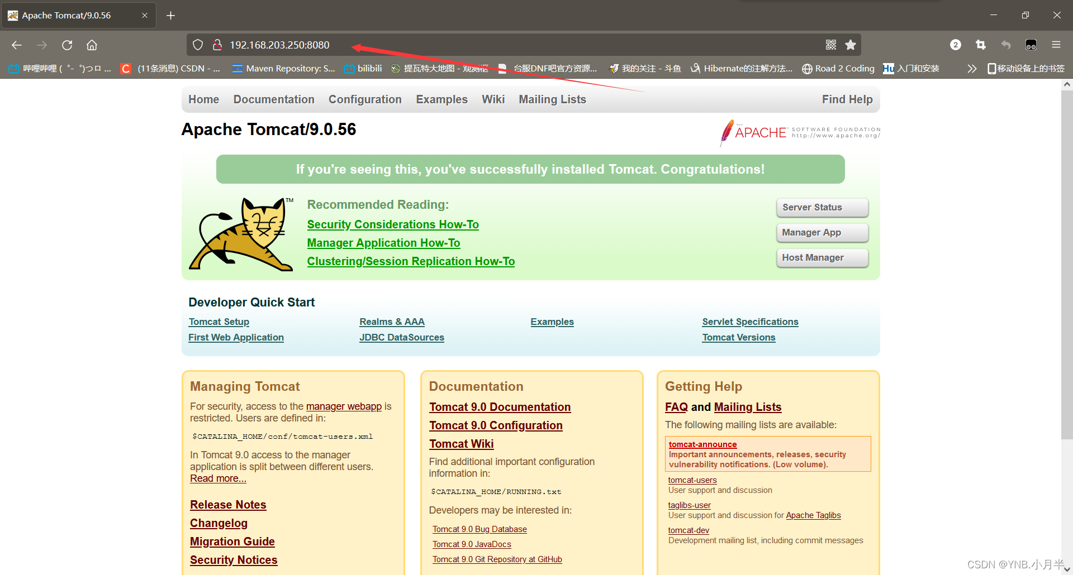Screen dimensions: 1073x575
Task: Open the Tomcat Versions link
Action: 739,338
